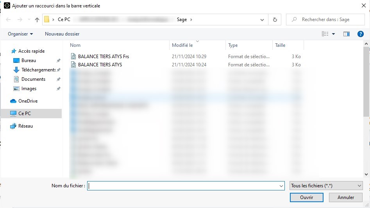Click Nouveau dossier in the toolbar
The width and height of the screenshot is (370, 208).
[x=62, y=34]
